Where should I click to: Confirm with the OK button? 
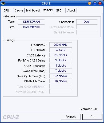(92, 117)
